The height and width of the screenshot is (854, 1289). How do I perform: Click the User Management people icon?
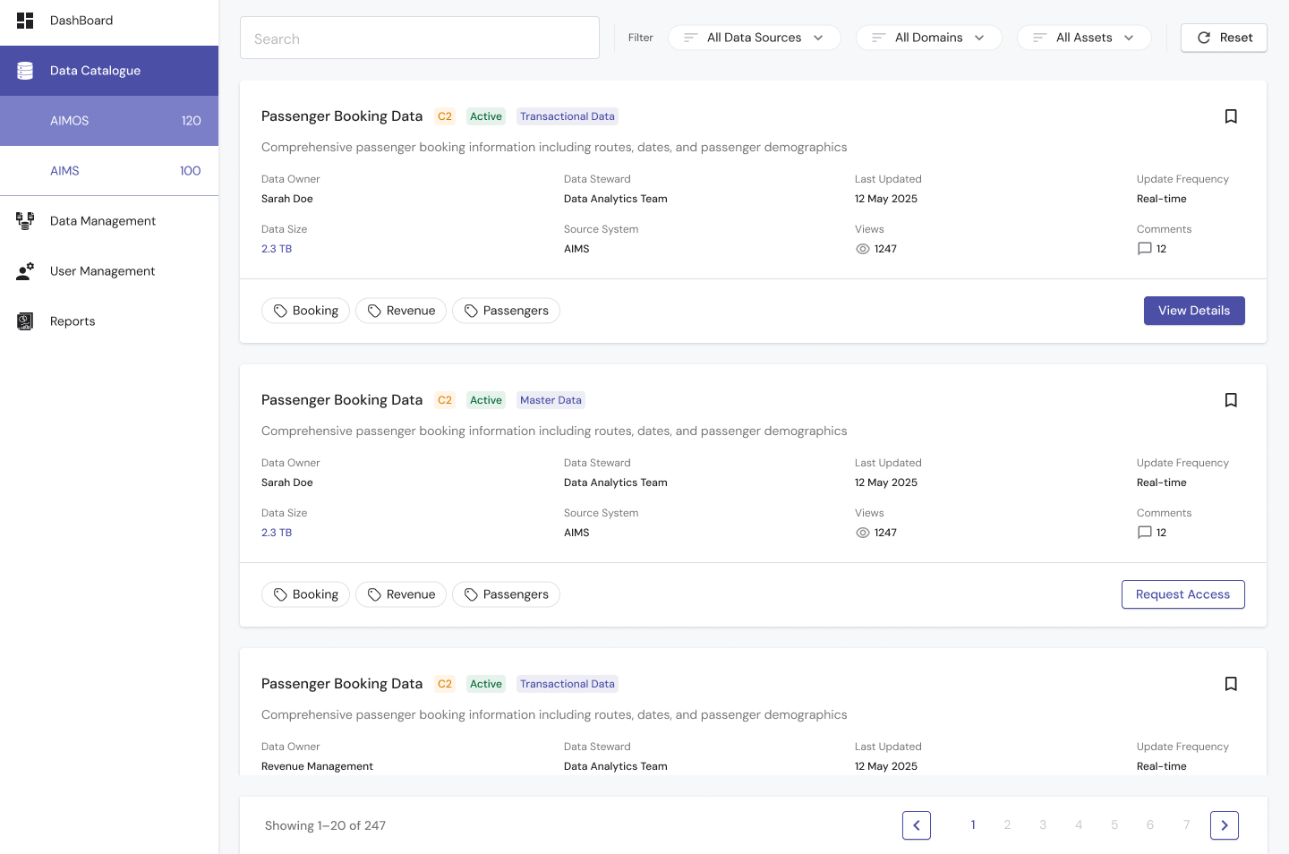25,271
